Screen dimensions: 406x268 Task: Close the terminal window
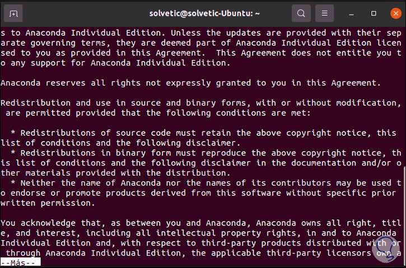pos(394,13)
